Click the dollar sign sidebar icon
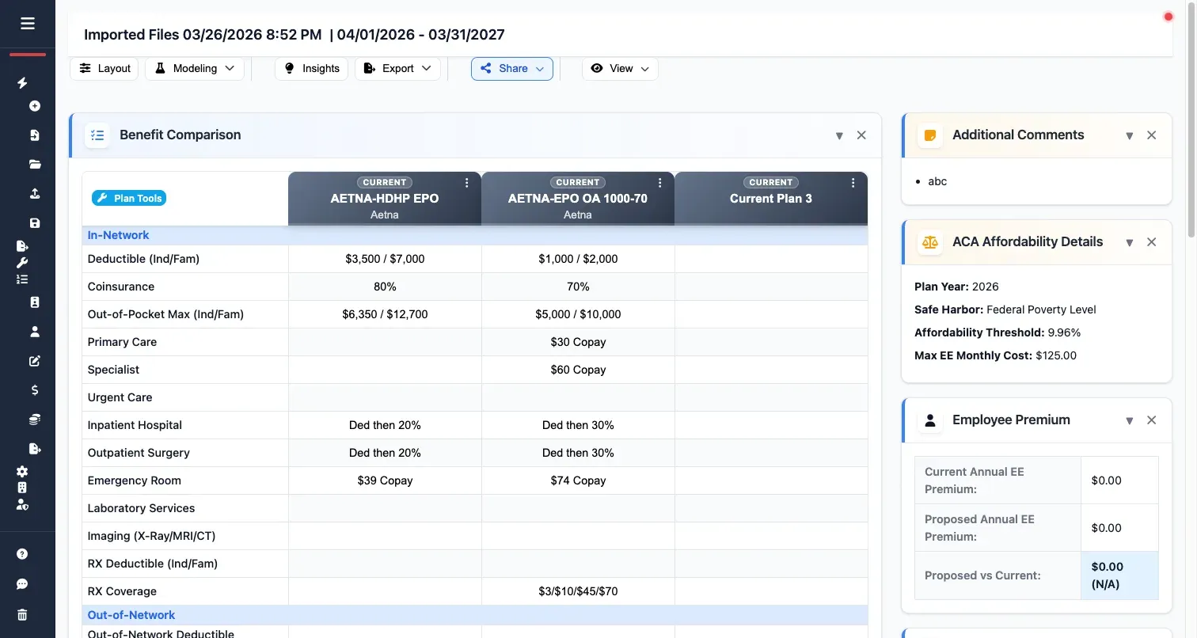Screen dimensions: 1197x638 click(x=35, y=390)
